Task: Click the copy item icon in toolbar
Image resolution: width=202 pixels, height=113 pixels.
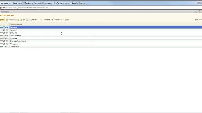Action: (21, 20)
